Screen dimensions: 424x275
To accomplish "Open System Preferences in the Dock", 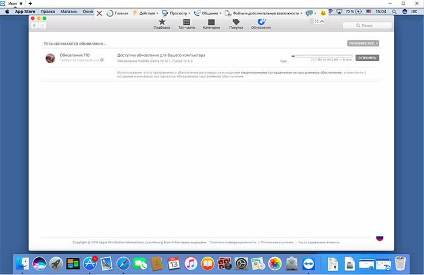I will click(x=241, y=264).
